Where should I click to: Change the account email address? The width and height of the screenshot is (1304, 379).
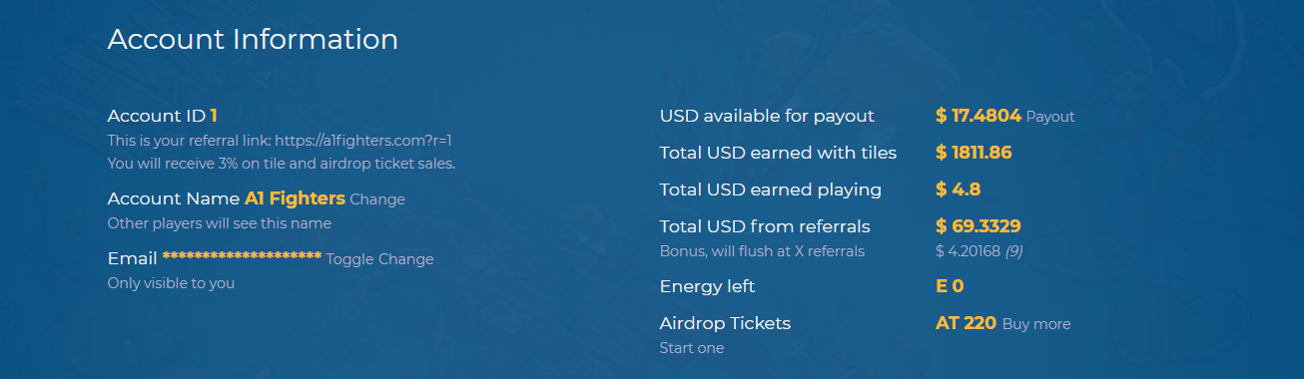coord(406,259)
